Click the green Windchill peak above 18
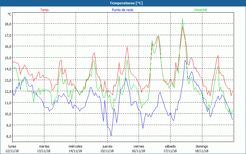This screenshot has height=154, width=246. point(182,18)
